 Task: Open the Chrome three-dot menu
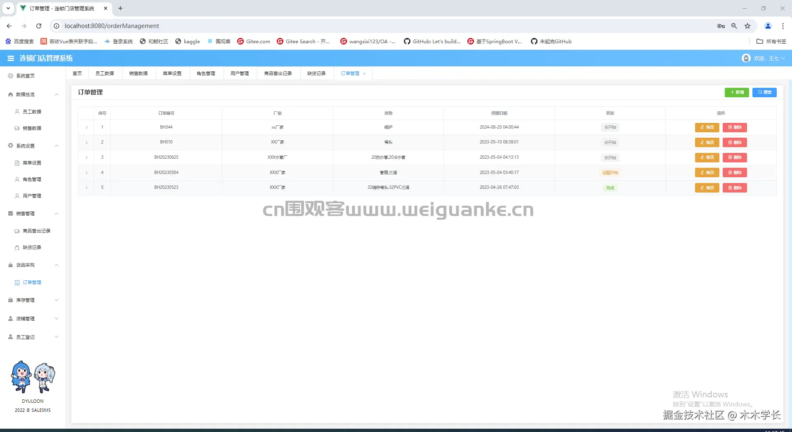[x=783, y=26]
